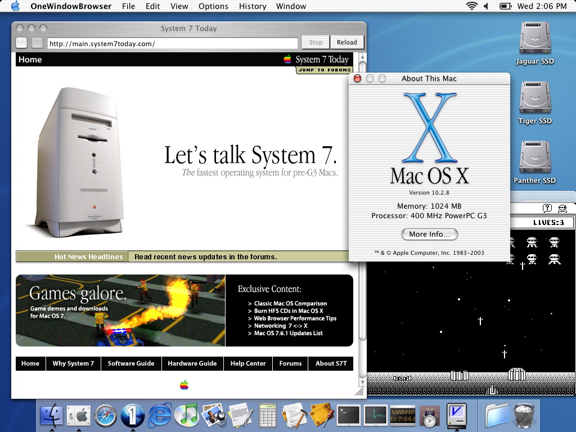Click the volume icon in the menu bar
The image size is (576, 432).
pos(486,6)
